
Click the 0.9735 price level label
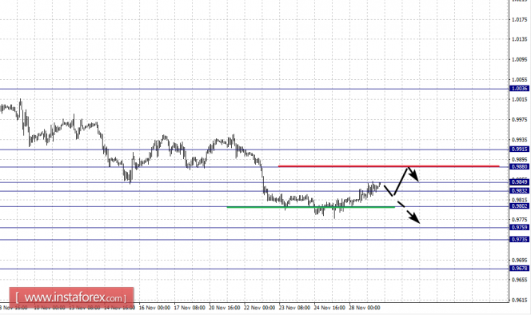click(x=519, y=240)
